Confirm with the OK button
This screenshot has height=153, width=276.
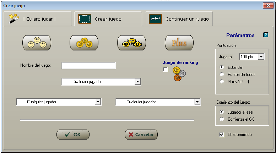click(x=73, y=135)
